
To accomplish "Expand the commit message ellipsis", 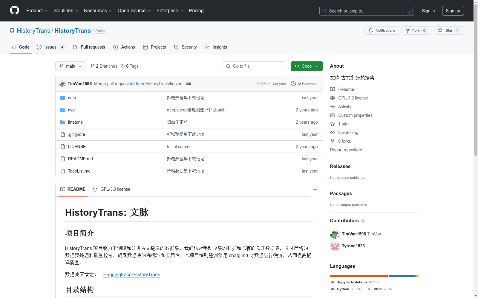I will click(189, 84).
